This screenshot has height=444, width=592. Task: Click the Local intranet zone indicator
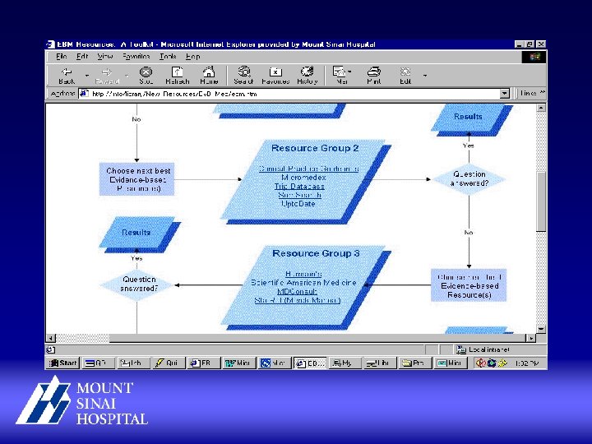[x=483, y=349]
